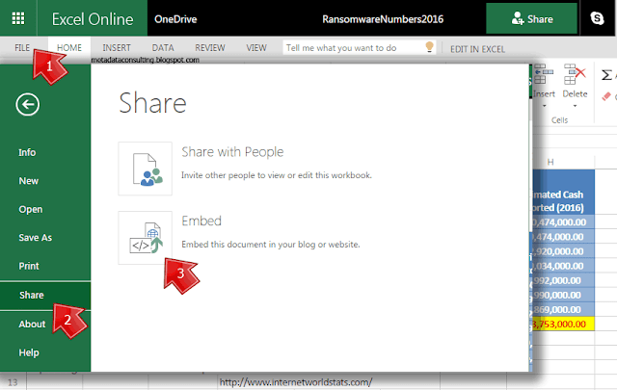Viewport: 617px width, 390px height.
Task: Open the FILE tab
Action: 22,47
